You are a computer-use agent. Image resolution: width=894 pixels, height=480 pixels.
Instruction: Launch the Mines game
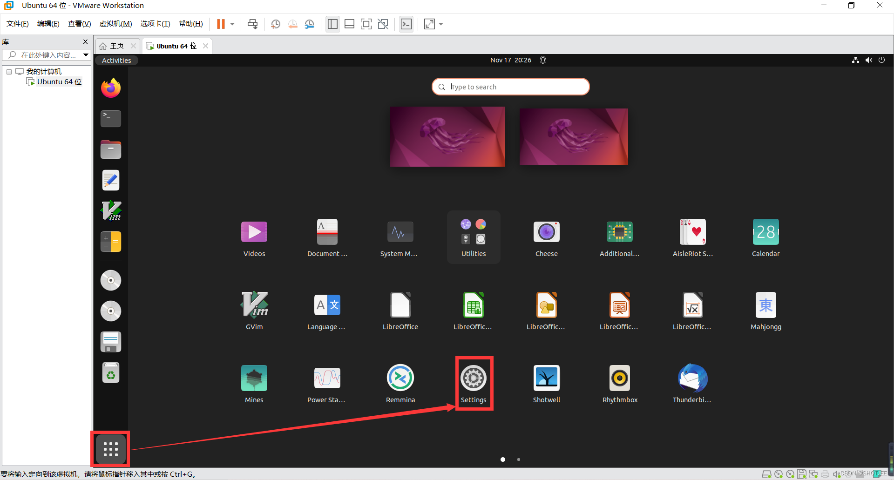coord(254,384)
